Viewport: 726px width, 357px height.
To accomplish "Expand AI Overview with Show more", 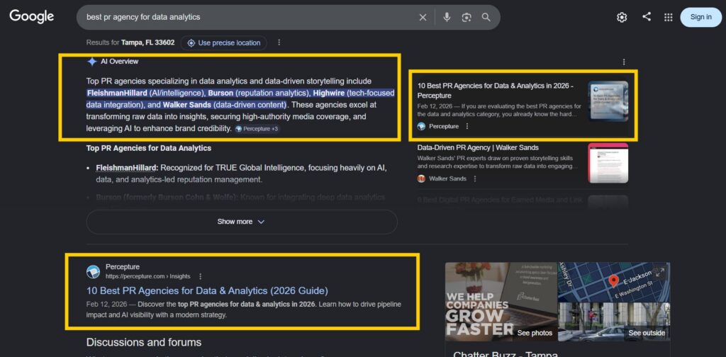I will tap(241, 222).
